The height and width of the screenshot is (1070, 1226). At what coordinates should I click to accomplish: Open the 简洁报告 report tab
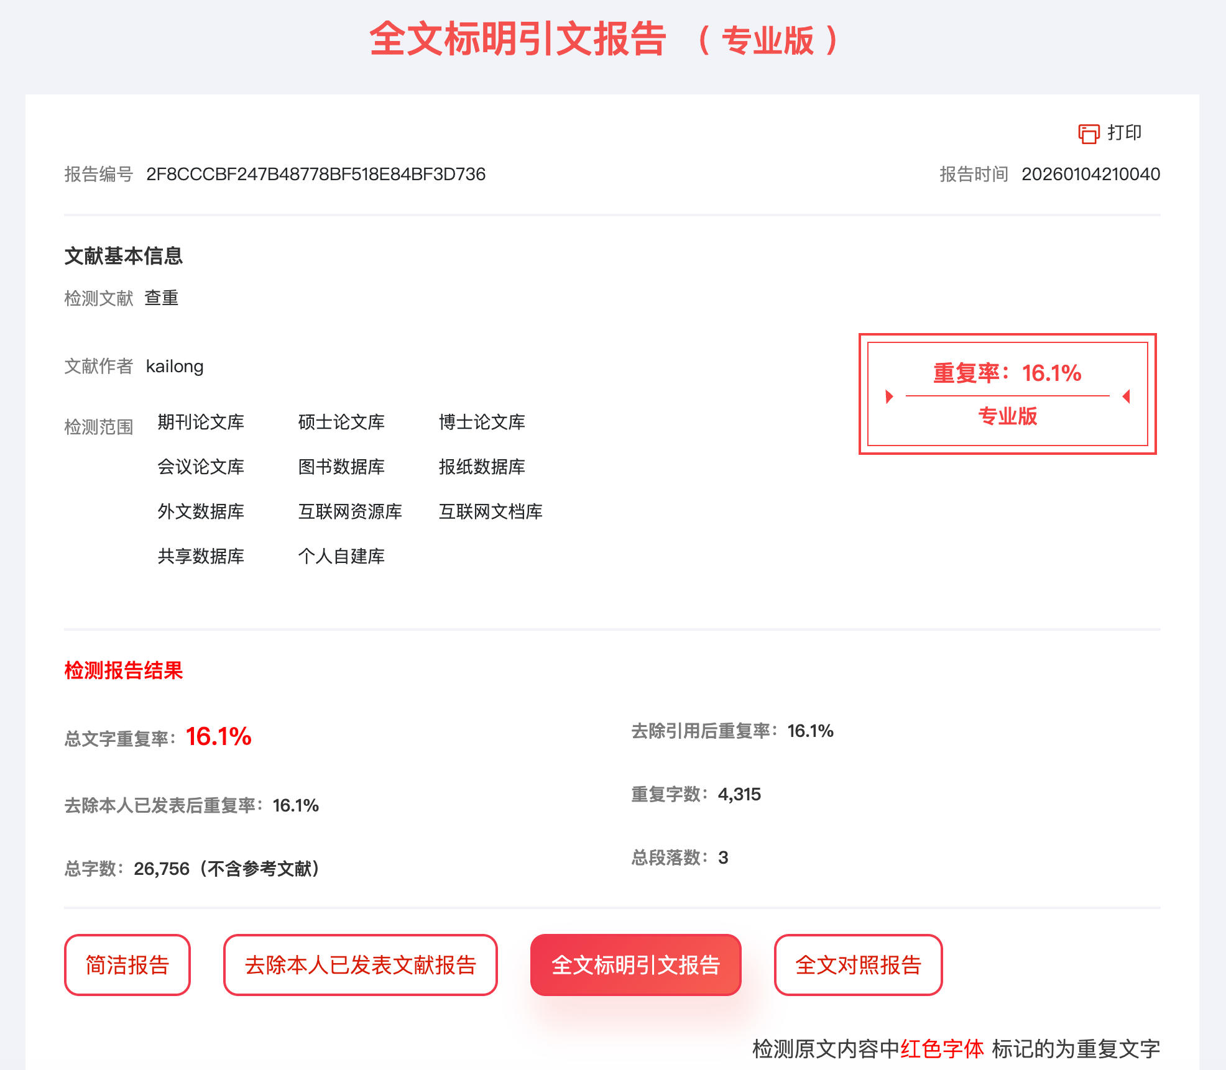127,965
